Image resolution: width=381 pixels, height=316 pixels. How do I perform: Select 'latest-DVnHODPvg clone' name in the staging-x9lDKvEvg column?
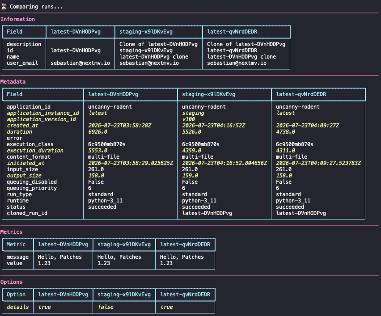(154, 57)
